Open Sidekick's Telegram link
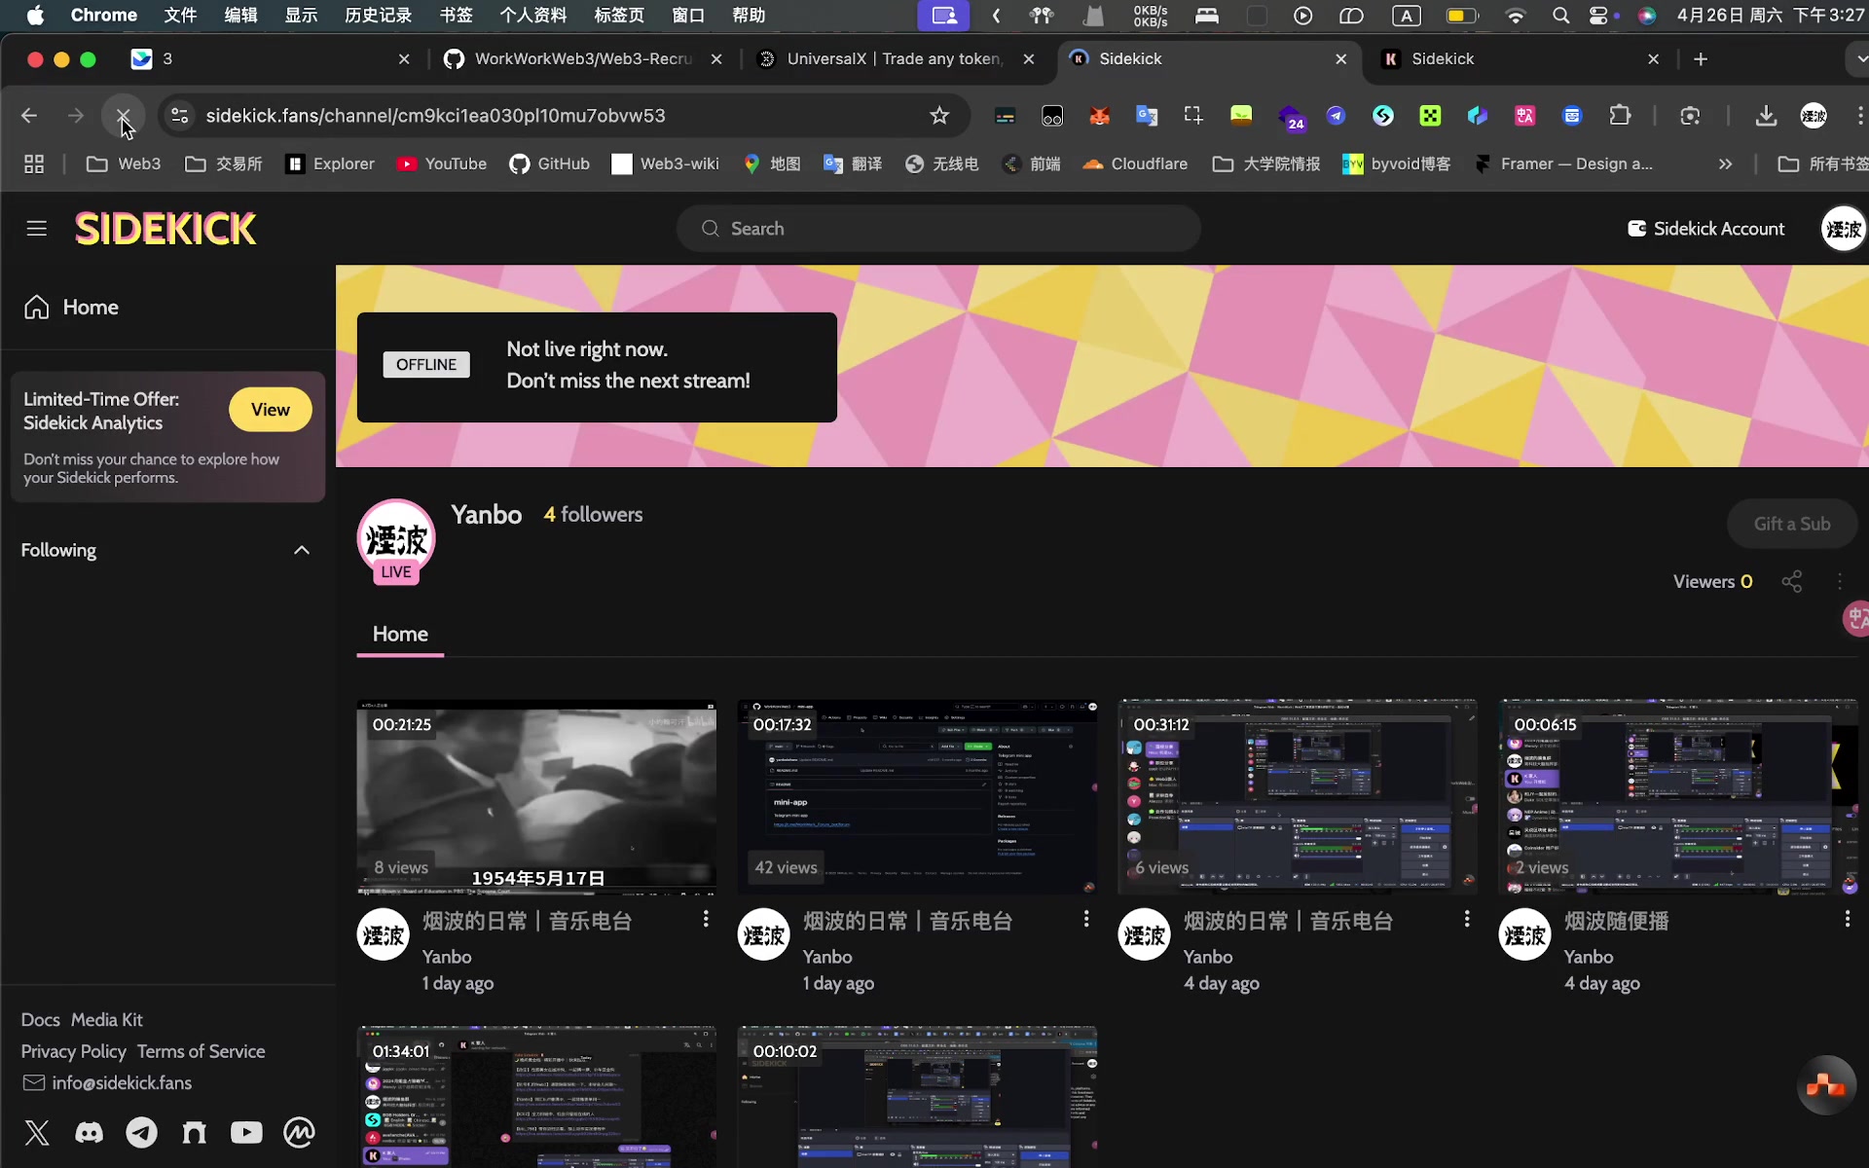Image resolution: width=1869 pixels, height=1168 pixels. [x=142, y=1132]
